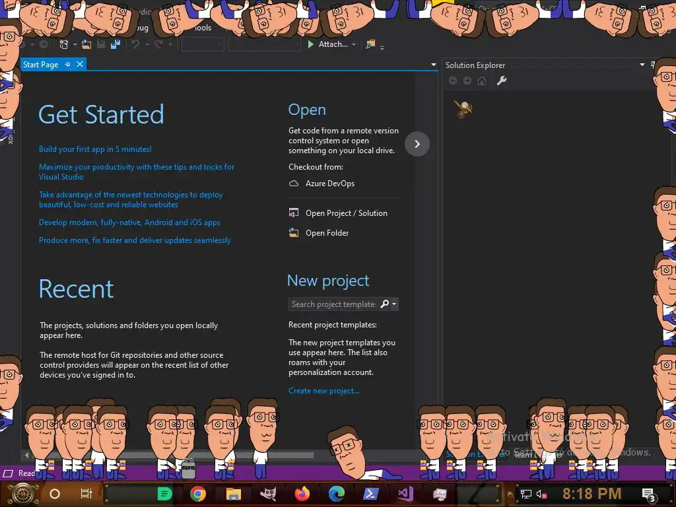This screenshot has width=676, height=507.
Task: Launch Firefox from taskbar
Action: point(302,494)
